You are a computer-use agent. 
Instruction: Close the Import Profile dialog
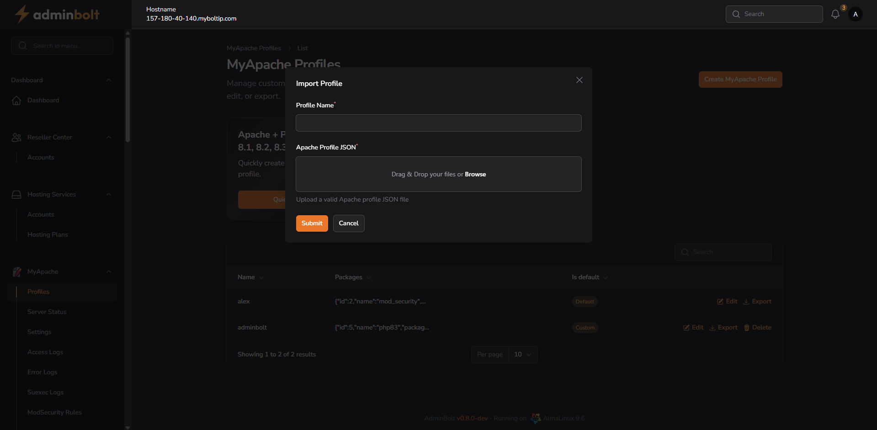[579, 80]
